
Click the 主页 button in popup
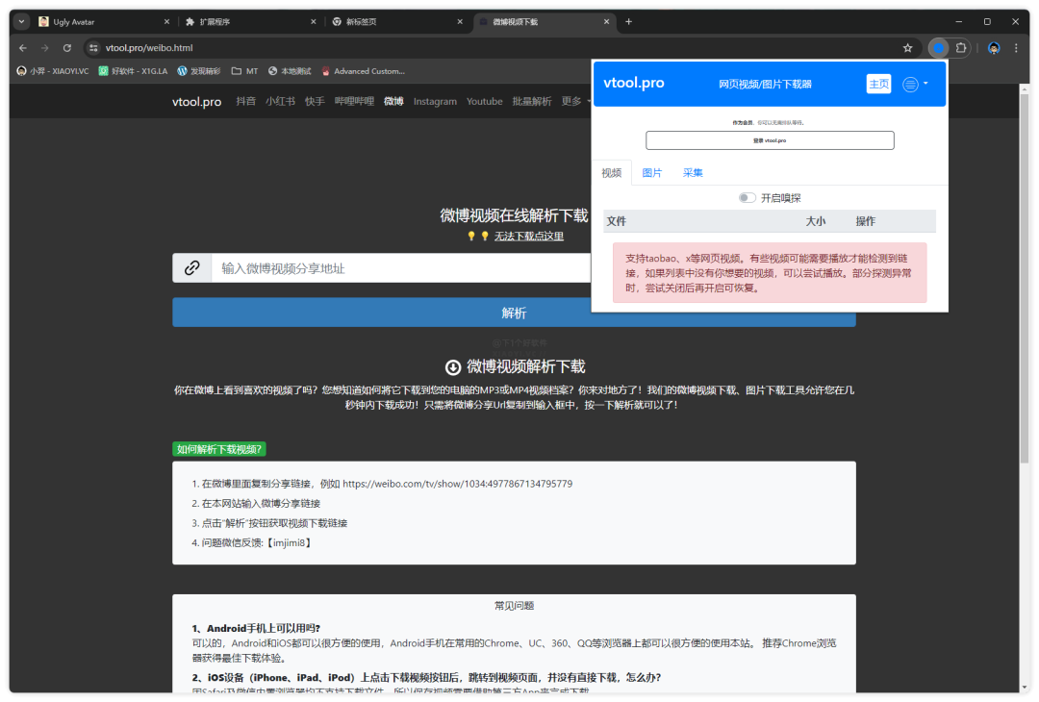pyautogui.click(x=878, y=84)
